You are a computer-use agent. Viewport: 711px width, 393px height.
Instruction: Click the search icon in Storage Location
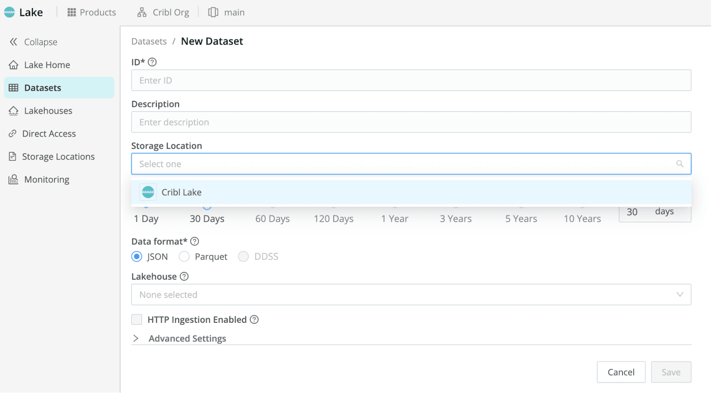click(x=679, y=164)
